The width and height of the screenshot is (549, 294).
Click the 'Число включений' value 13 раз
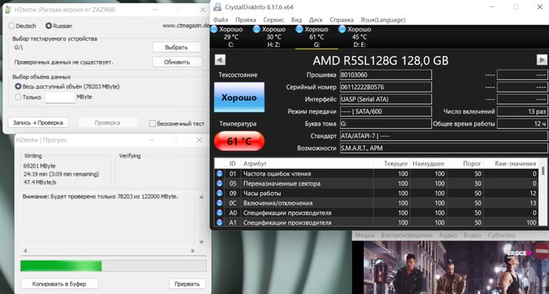pyautogui.click(x=522, y=111)
